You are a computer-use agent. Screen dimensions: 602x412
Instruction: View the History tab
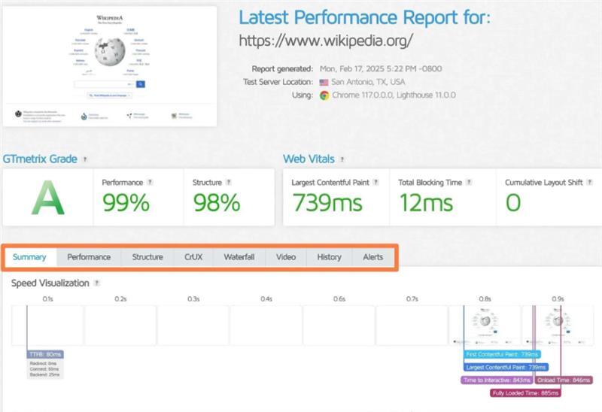coord(329,257)
